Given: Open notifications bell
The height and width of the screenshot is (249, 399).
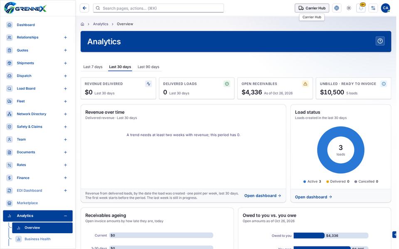Looking at the screenshot, I should pos(361,8).
